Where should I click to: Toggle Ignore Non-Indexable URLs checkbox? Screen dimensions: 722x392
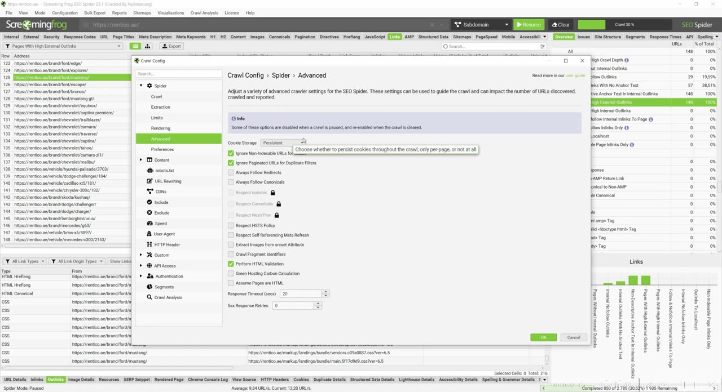coord(231,153)
